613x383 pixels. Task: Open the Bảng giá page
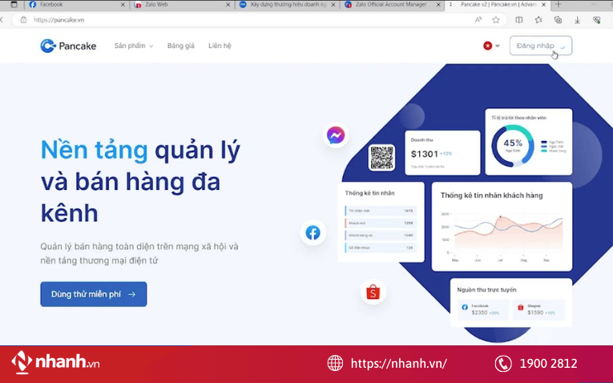pyautogui.click(x=180, y=46)
